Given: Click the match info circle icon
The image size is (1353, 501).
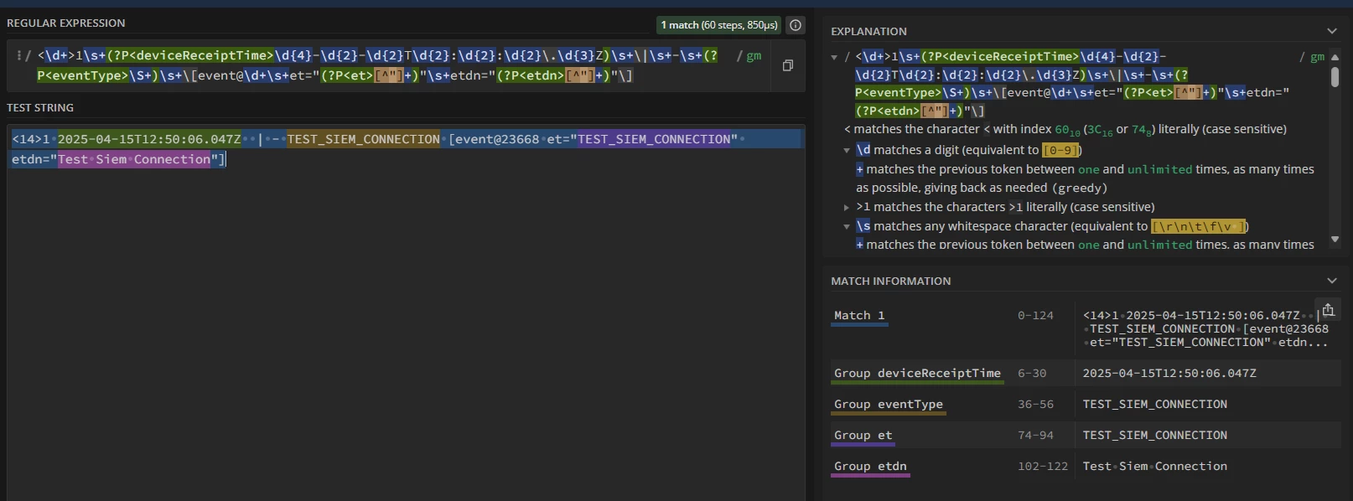Looking at the screenshot, I should [796, 25].
